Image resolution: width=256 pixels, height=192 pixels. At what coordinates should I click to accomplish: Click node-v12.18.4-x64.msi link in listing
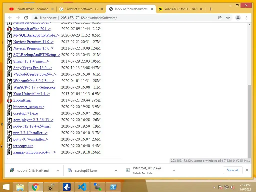32,126
